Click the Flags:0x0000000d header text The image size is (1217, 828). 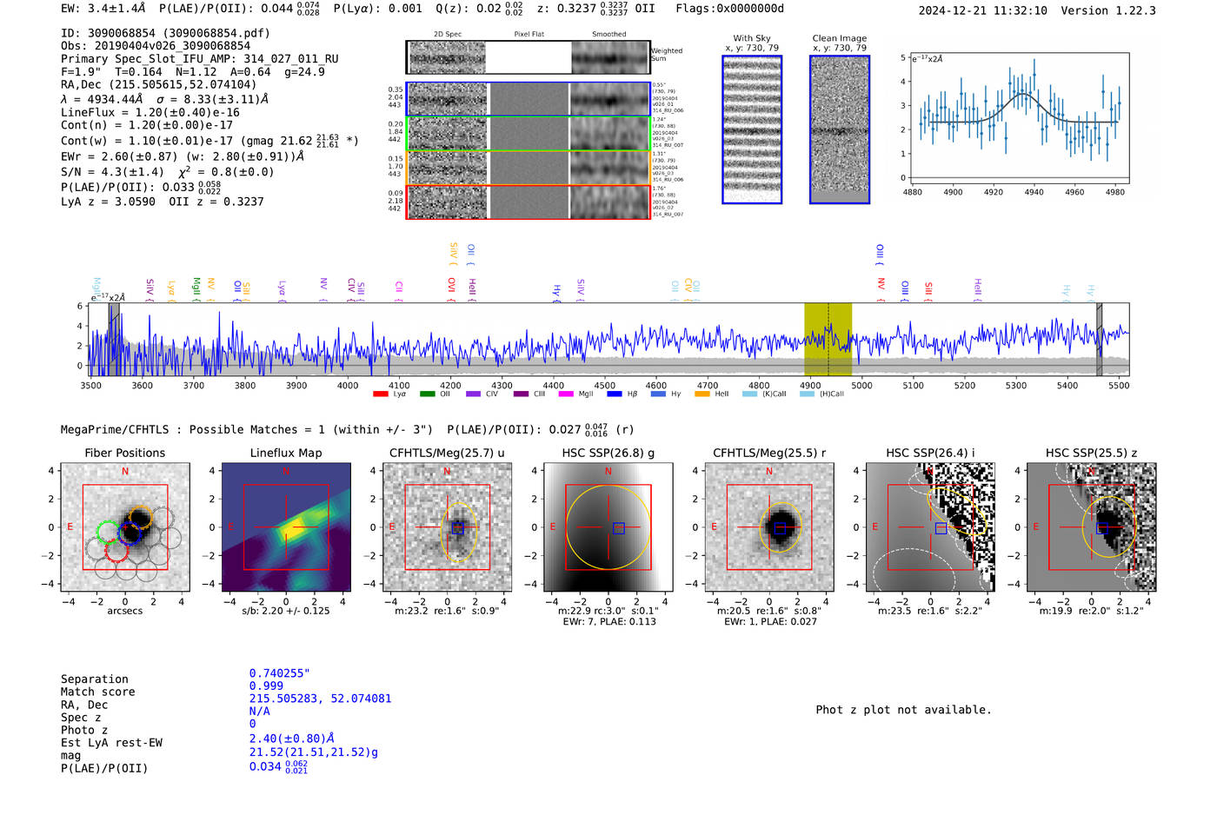pos(730,9)
